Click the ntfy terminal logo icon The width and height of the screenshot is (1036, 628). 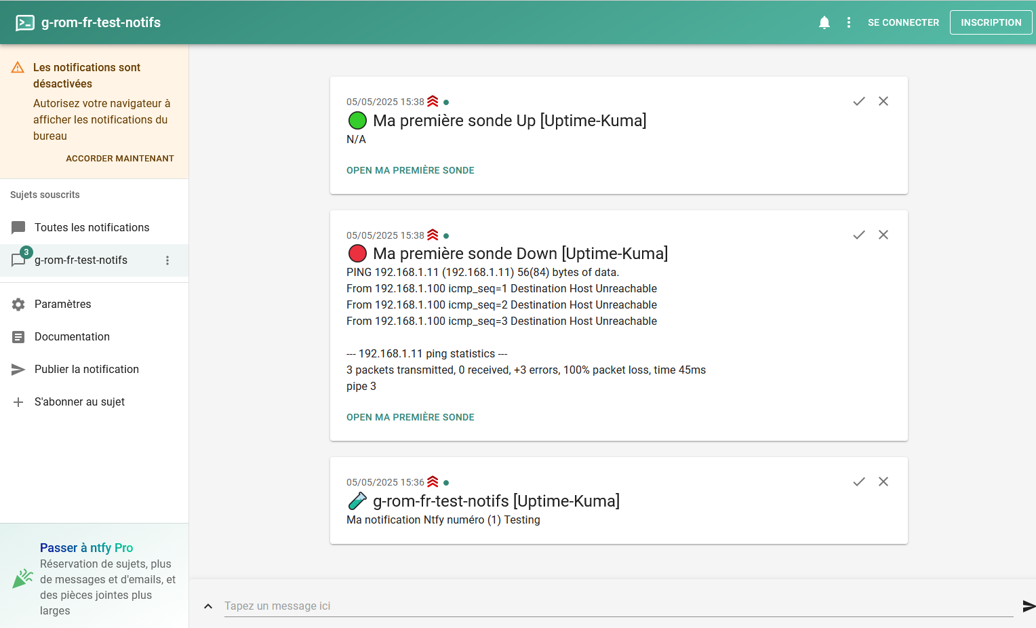coord(25,22)
